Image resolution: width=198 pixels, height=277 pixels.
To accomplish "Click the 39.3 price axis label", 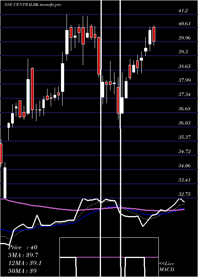I will [x=183, y=52].
